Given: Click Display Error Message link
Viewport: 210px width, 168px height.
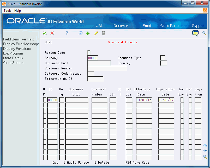Looking at the screenshot, I should click(x=21, y=44).
